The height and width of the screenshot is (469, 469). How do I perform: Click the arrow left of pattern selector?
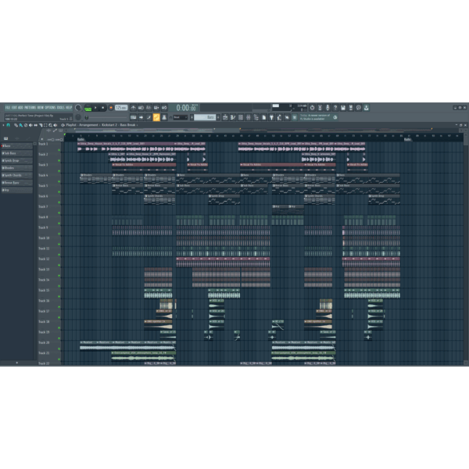coord(192,117)
